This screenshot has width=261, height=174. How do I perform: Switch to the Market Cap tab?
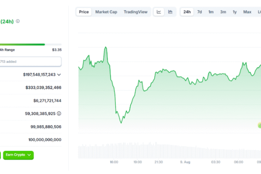click(106, 12)
